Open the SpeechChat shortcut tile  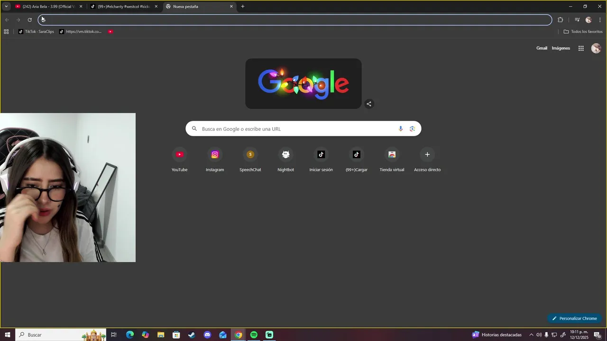click(250, 160)
